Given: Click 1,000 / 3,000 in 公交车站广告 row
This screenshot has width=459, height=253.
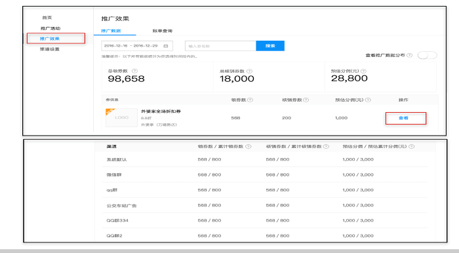Looking at the screenshot, I should point(358,205).
